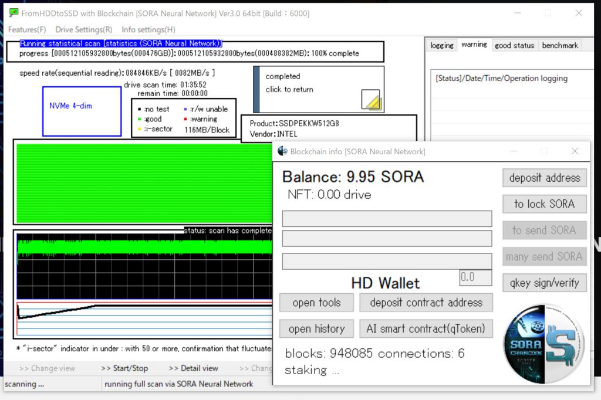Click the first empty wallet input field
The image size is (601, 400).
[x=387, y=218]
